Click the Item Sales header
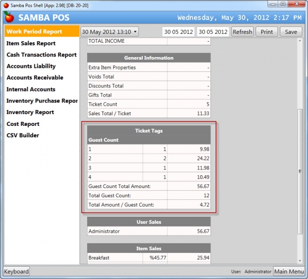The image size is (308, 279). [149, 249]
